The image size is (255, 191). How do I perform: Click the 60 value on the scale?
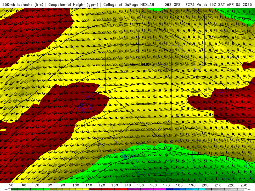click(24, 185)
